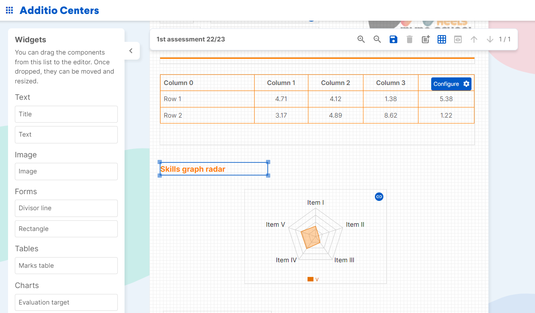Click the 4.89 table cell
The image size is (535, 313).
(335, 115)
